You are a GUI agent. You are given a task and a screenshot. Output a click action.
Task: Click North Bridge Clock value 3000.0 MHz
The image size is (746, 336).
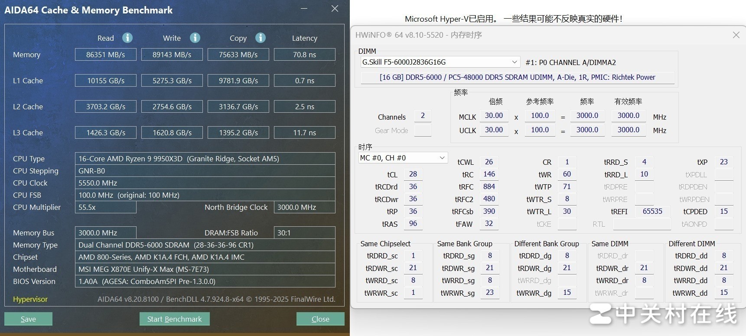click(305, 207)
